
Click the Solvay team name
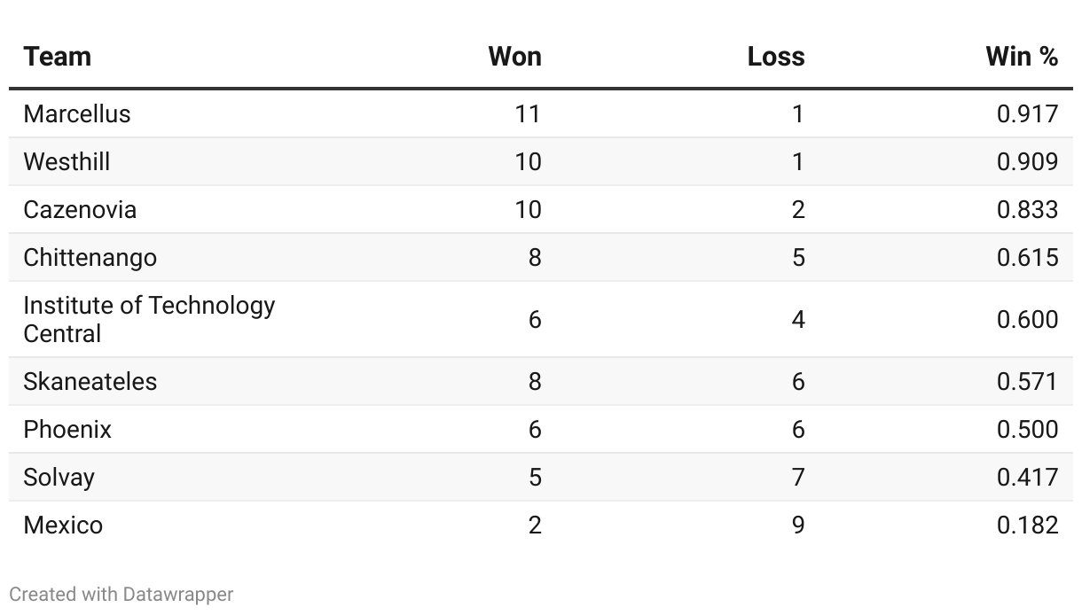[x=59, y=477]
